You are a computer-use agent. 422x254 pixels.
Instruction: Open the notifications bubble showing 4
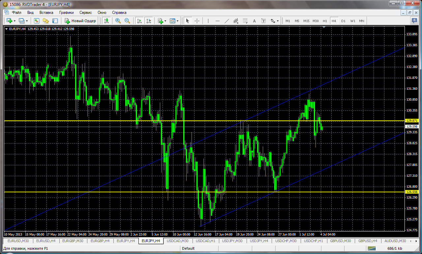click(x=414, y=20)
